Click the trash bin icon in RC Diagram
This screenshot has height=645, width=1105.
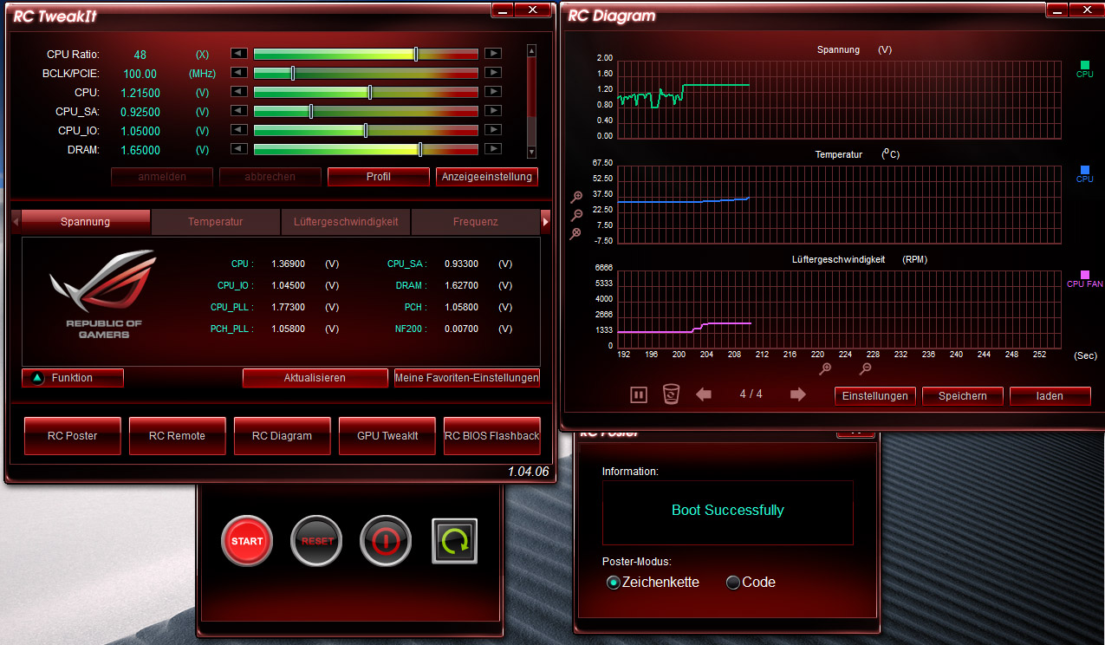click(x=671, y=394)
